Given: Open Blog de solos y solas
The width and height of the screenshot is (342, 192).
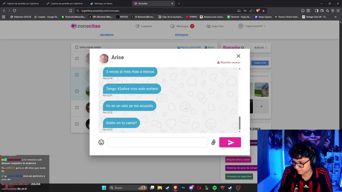Looking at the screenshot, I should [238, 160].
